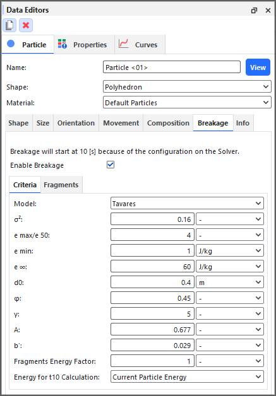Click the e min value field
This screenshot has height=396, width=276.
point(152,251)
